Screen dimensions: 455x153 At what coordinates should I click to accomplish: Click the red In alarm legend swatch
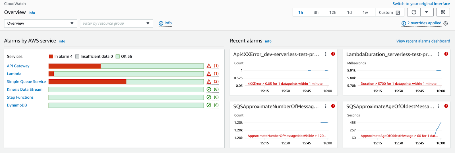[51, 56]
